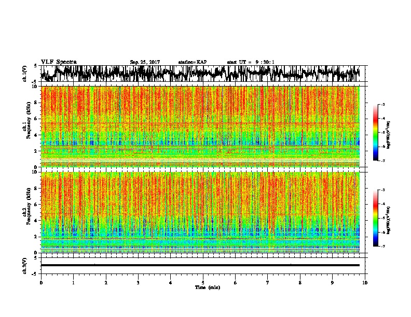Click the -7 label on ch.2 colorbar

(383, 246)
